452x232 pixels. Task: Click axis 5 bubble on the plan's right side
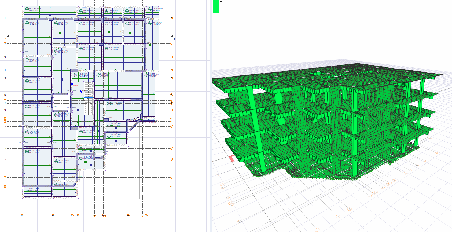coord(172,78)
